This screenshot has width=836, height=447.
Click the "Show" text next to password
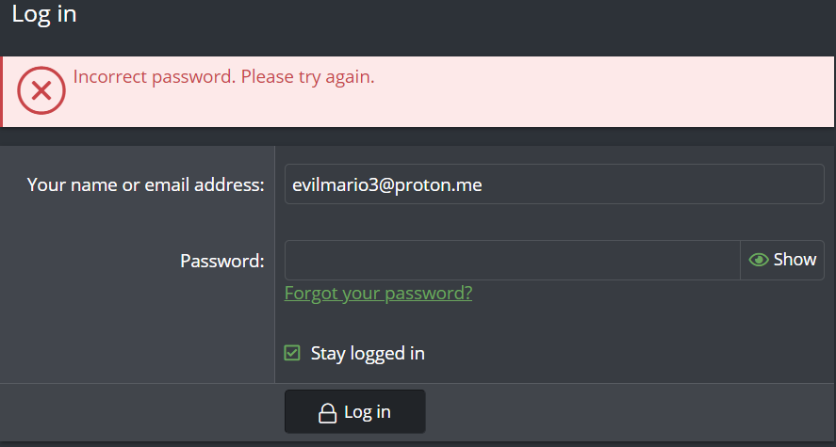795,260
